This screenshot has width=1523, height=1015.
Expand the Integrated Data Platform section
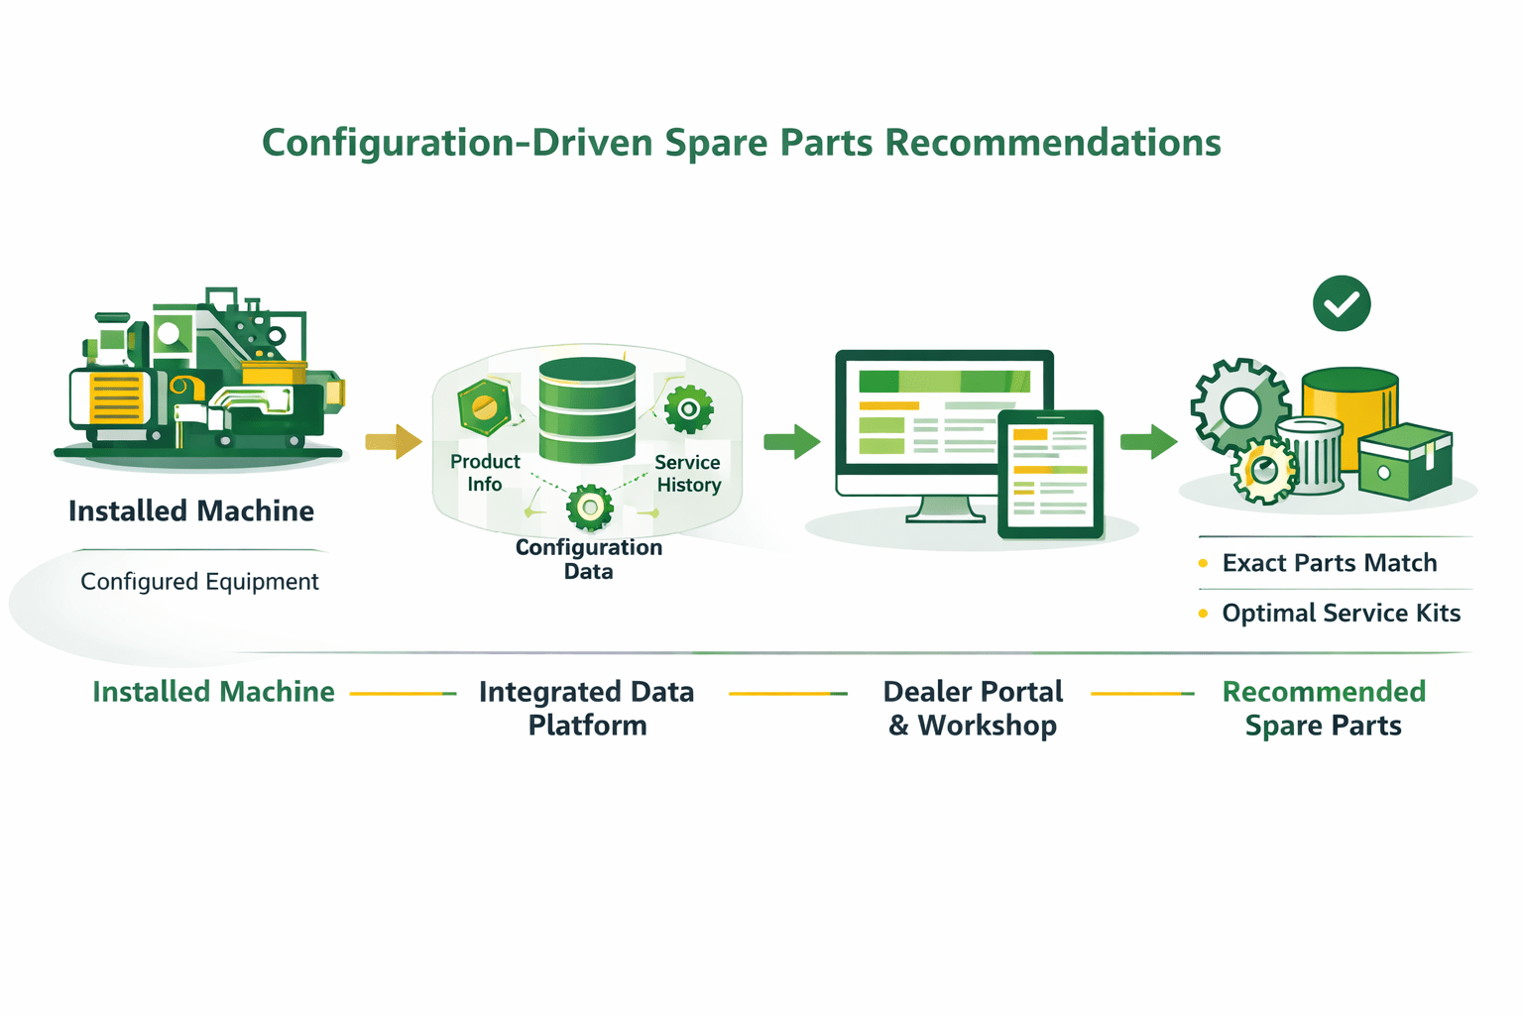(x=586, y=708)
